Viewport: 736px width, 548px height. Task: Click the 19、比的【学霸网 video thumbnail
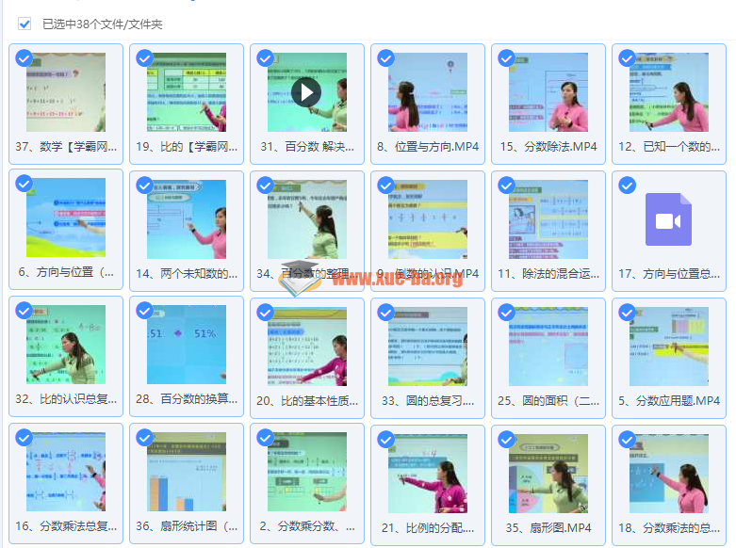tap(187, 92)
